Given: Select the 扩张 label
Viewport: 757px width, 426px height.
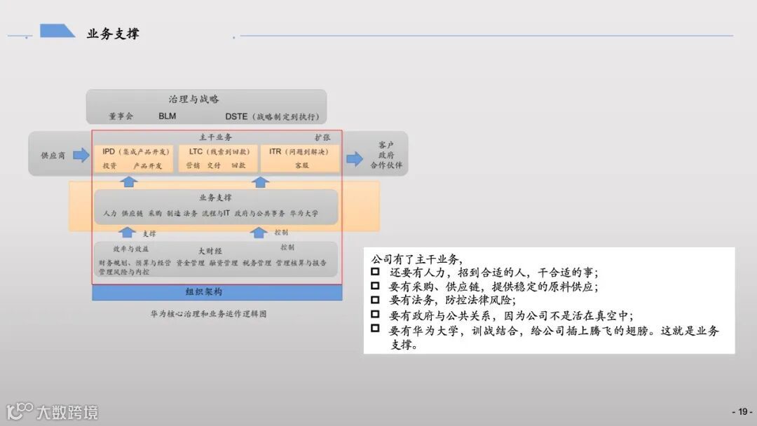Looking at the screenshot, I should pos(322,137).
